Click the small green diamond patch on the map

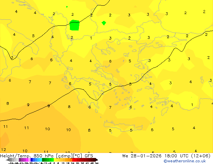click(104, 23)
